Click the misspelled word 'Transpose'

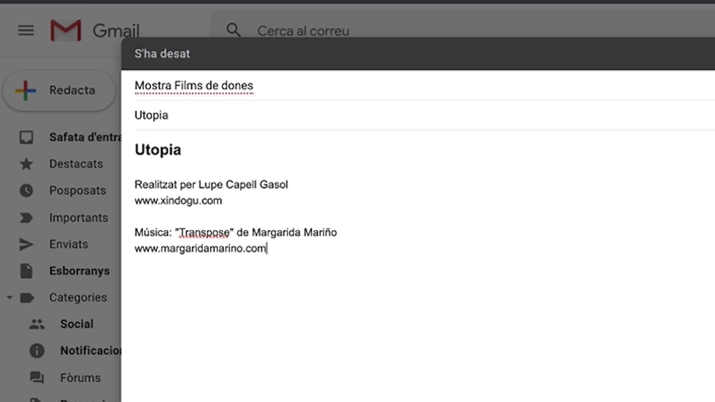point(204,232)
